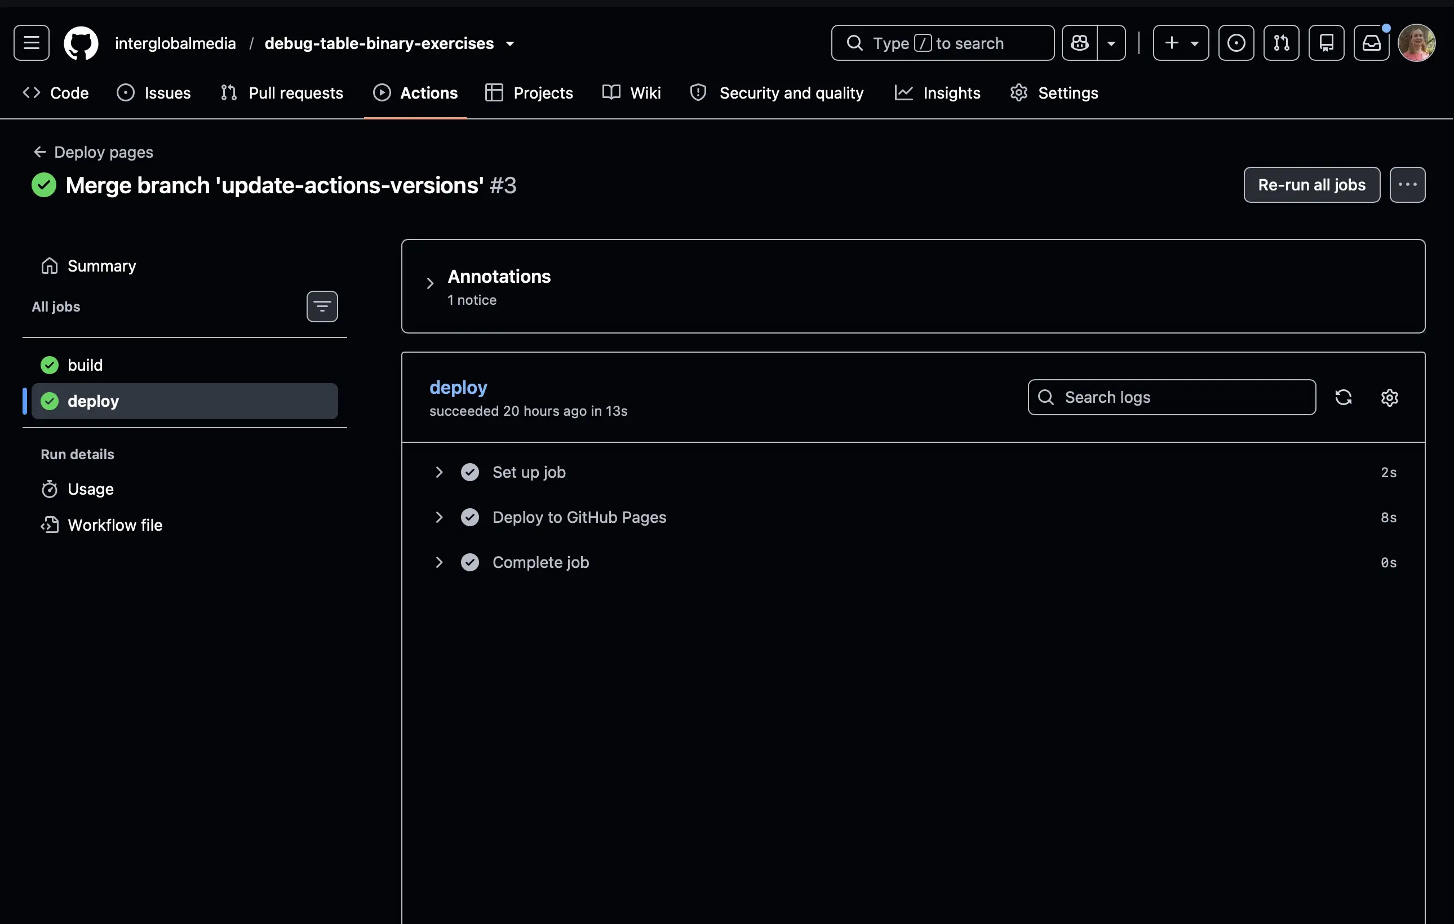1454x924 pixels.
Task: Open the user avatar menu
Action: tap(1417, 43)
